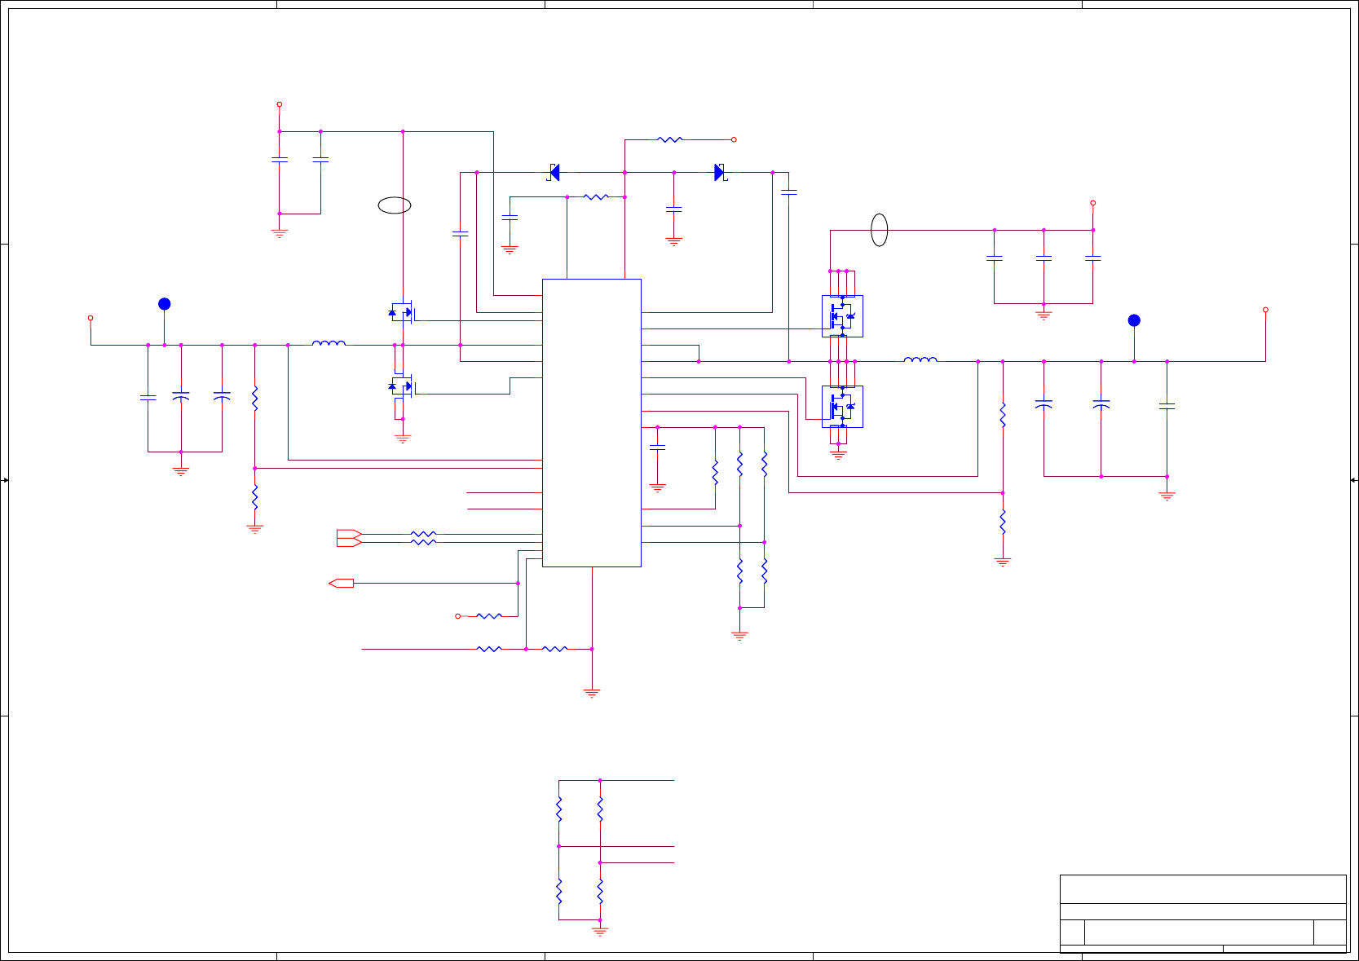Image resolution: width=1359 pixels, height=961 pixels.
Task: Select the large central controller IC rectangle
Action: pyautogui.click(x=592, y=422)
